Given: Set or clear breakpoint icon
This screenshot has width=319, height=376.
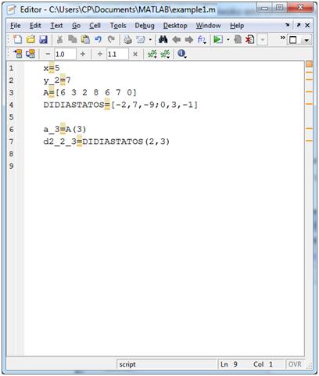Looking at the screenshot, I should pos(238,40).
